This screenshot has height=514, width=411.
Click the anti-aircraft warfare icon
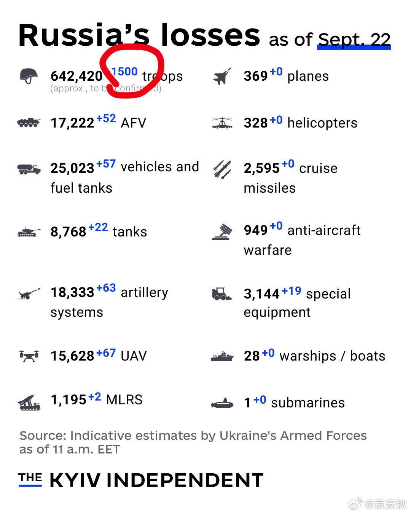tap(222, 232)
